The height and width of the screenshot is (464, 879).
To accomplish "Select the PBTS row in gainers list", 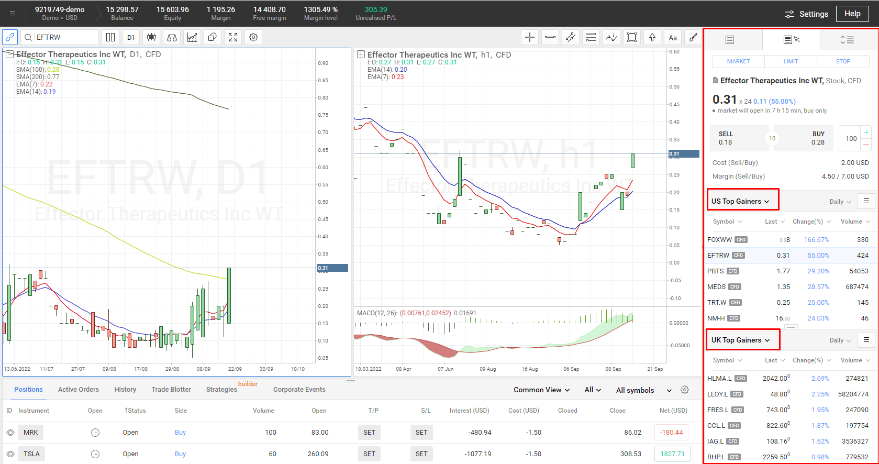I will coord(790,271).
